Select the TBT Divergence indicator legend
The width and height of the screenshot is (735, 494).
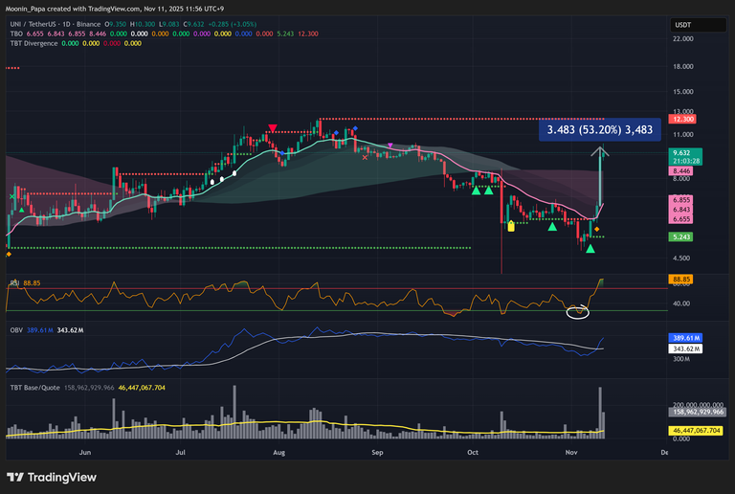click(33, 43)
